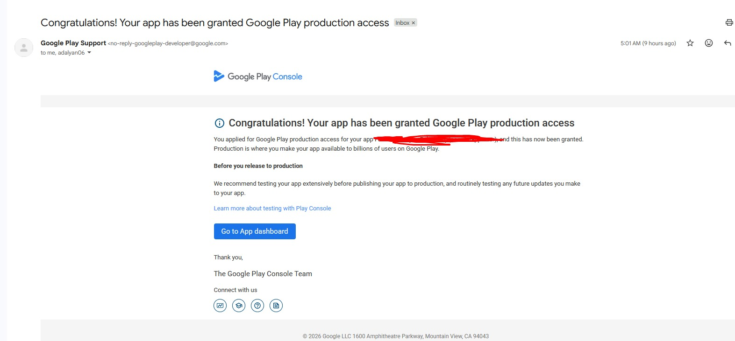Click the 'Thank you,' closing line
The height and width of the screenshot is (341, 735).
click(228, 257)
